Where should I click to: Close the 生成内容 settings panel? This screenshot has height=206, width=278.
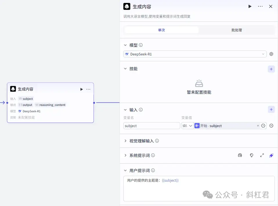coord(270,7)
